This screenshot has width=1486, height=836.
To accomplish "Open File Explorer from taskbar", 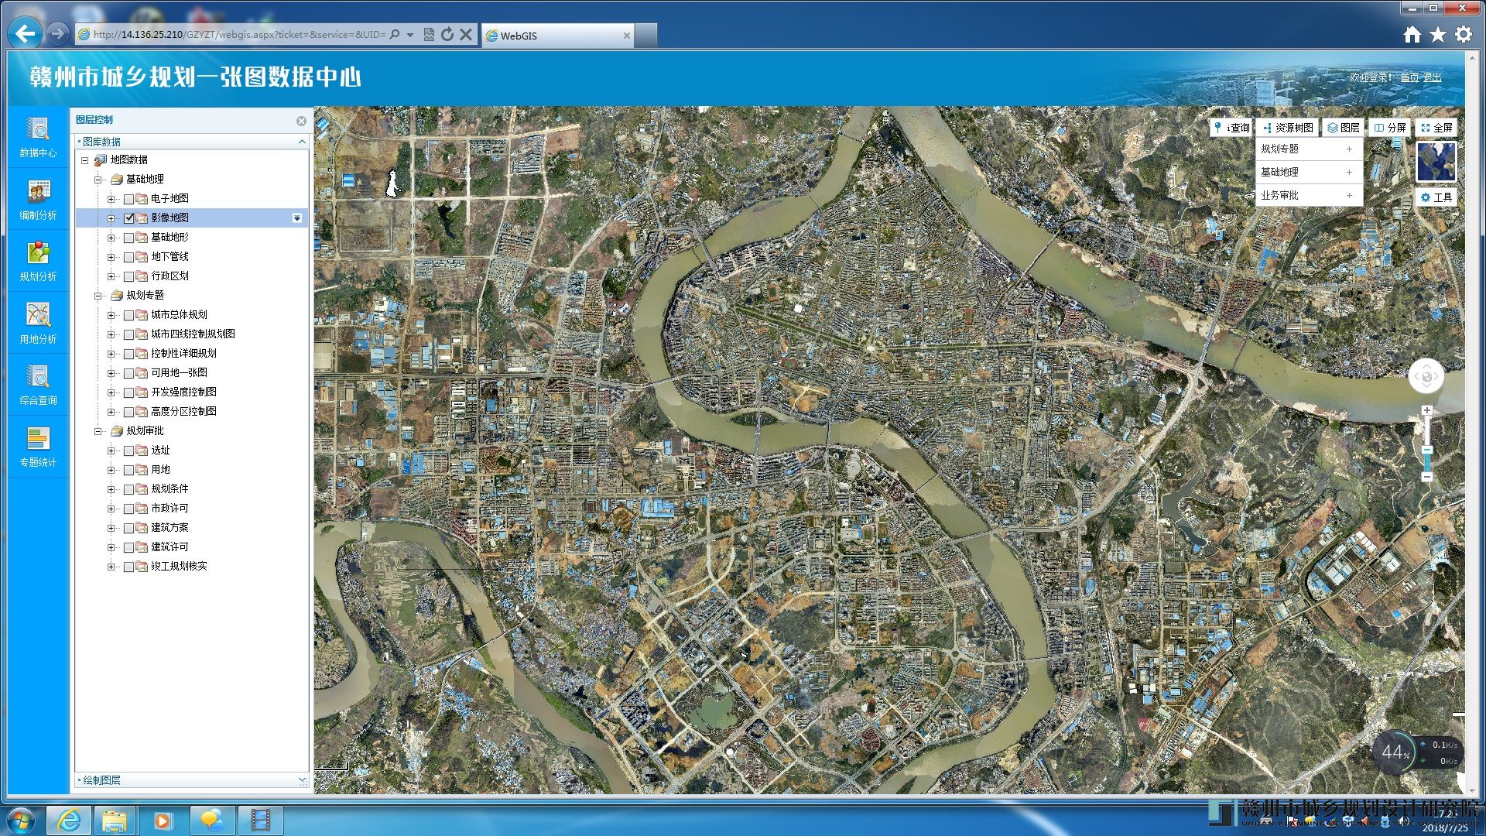I will (115, 820).
